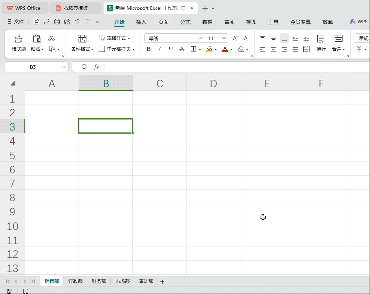Toggle Italic formatting
This screenshot has height=294, width=370.
pos(160,49)
